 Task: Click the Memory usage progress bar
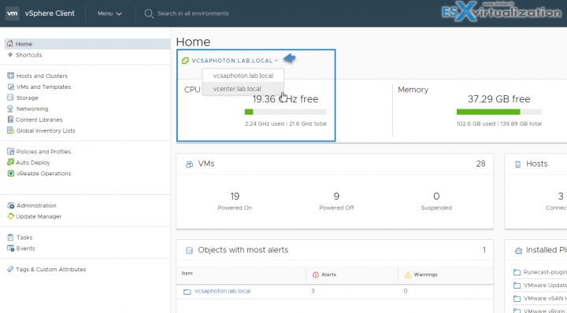[x=499, y=112]
